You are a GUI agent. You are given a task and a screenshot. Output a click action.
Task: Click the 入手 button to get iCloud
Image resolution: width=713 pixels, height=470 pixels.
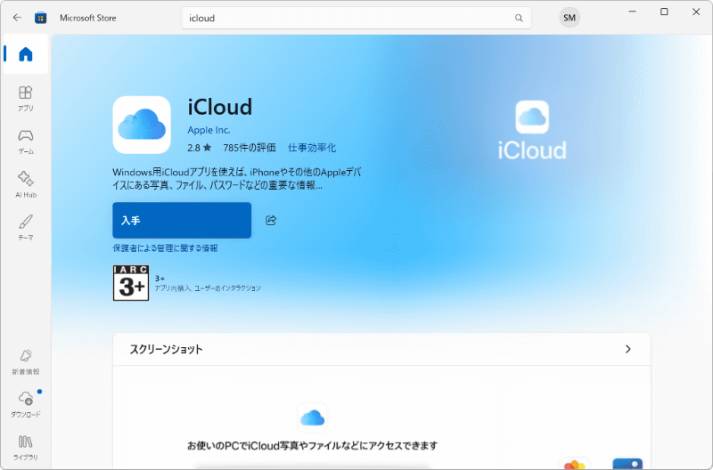[182, 220]
